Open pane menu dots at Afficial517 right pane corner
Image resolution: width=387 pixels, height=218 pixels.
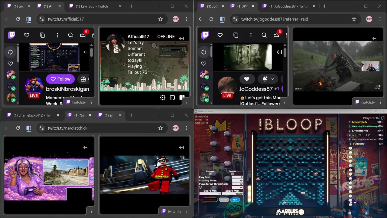tap(187, 102)
